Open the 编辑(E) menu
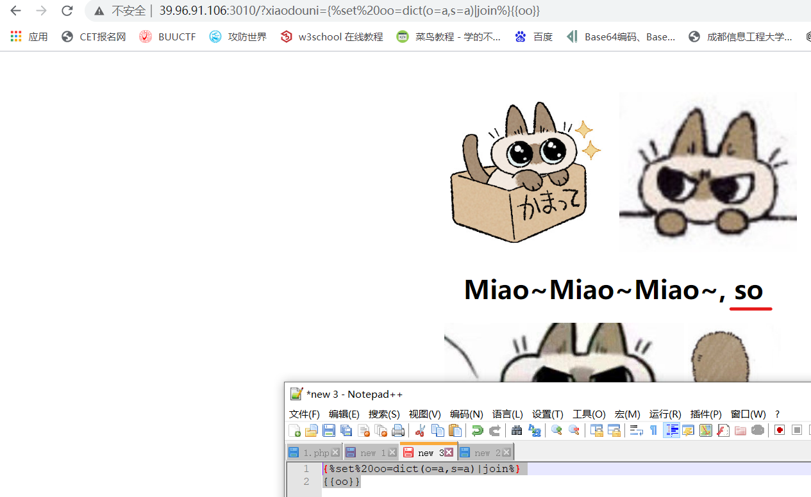This screenshot has width=811, height=497. (x=344, y=414)
